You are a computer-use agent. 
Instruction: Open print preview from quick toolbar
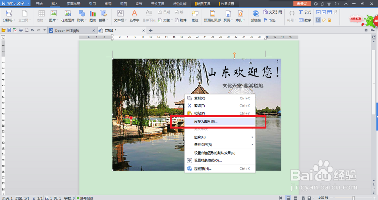(26, 30)
